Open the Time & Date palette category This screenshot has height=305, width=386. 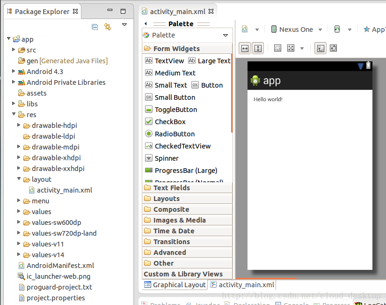click(x=187, y=231)
